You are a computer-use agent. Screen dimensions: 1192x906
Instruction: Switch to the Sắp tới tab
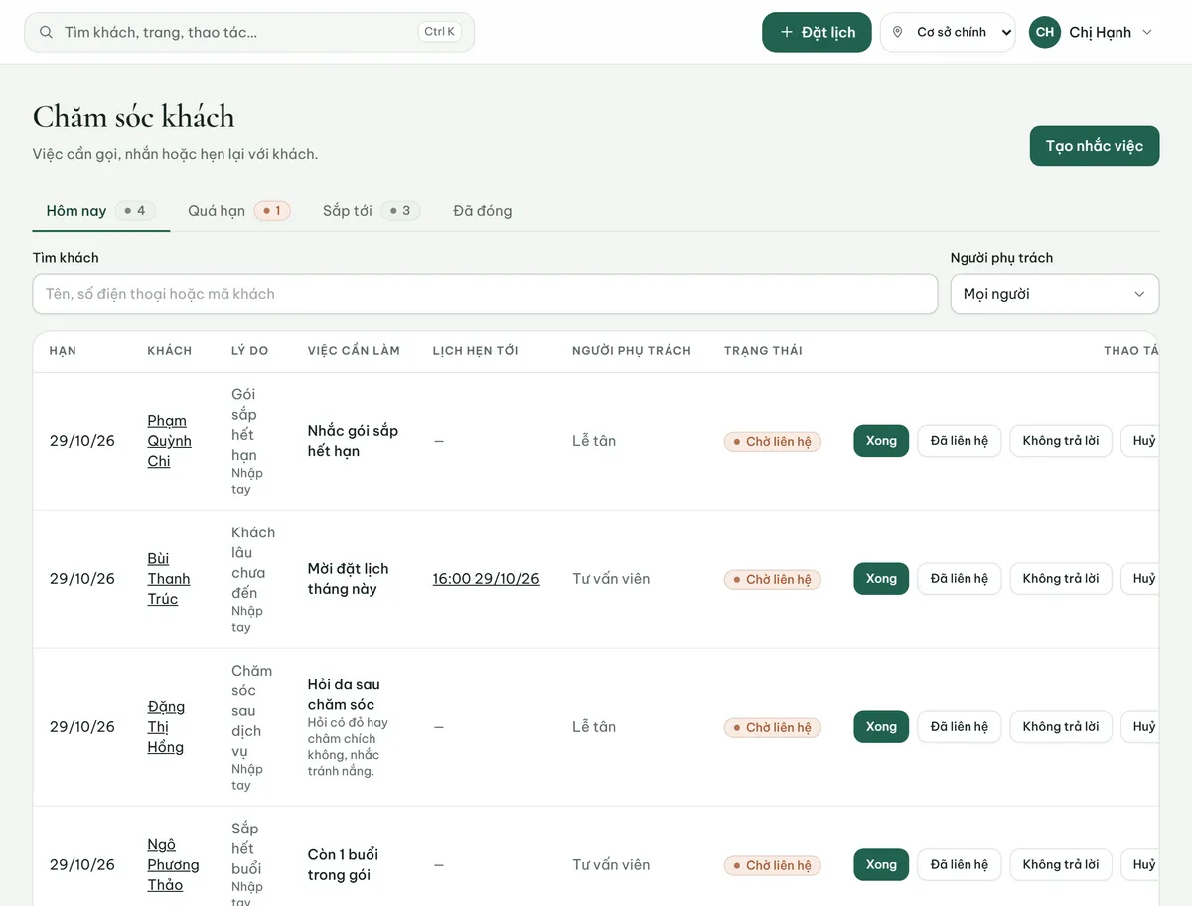372,211
